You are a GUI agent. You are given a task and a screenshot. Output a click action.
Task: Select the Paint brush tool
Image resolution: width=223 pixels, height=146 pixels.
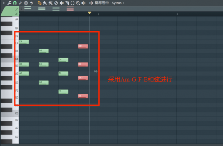pyautogui.click(x=45, y=3)
